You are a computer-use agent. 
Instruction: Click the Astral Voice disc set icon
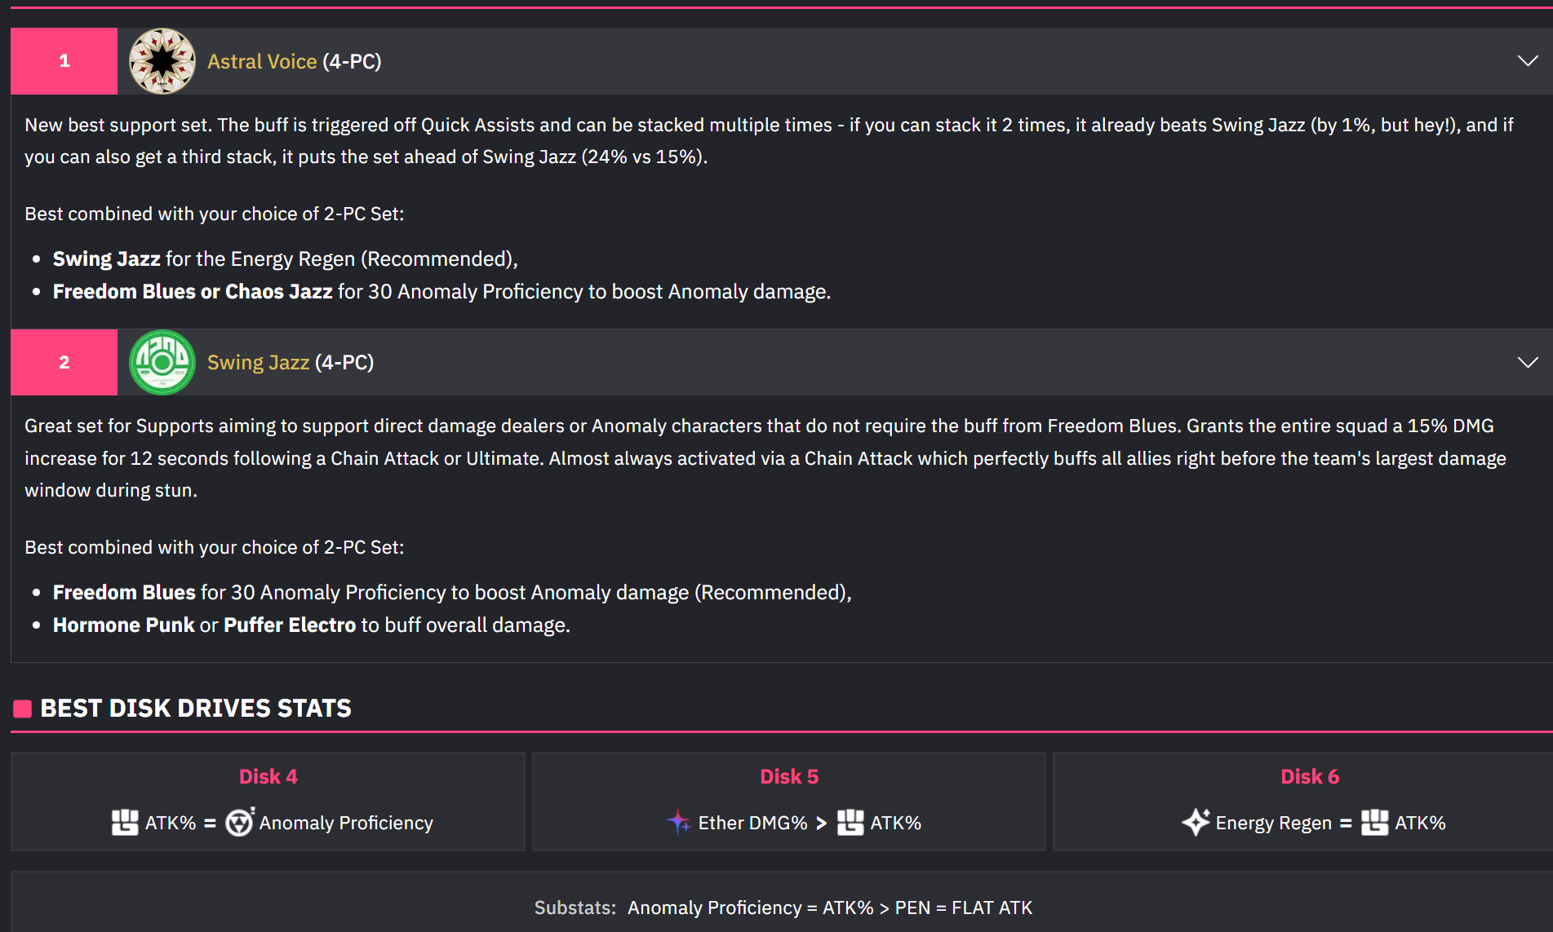tap(162, 61)
